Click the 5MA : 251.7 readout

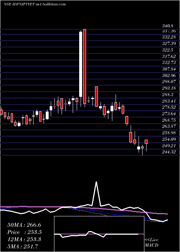coord(23,246)
